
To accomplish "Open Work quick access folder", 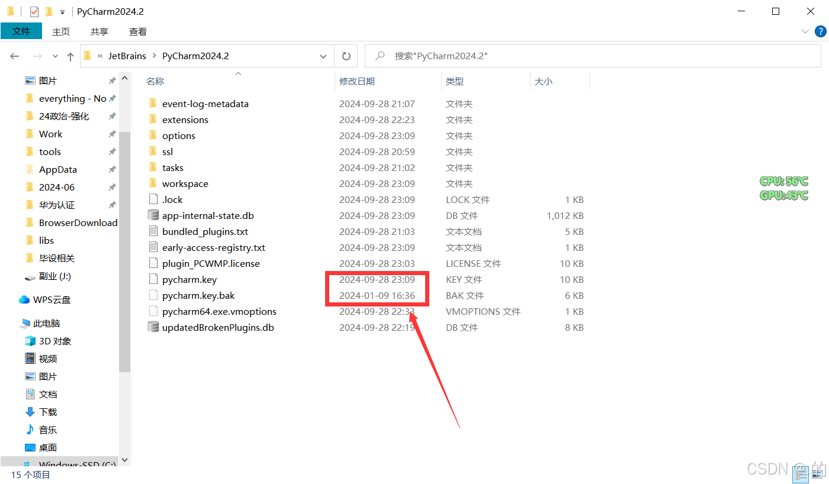I will click(x=50, y=134).
